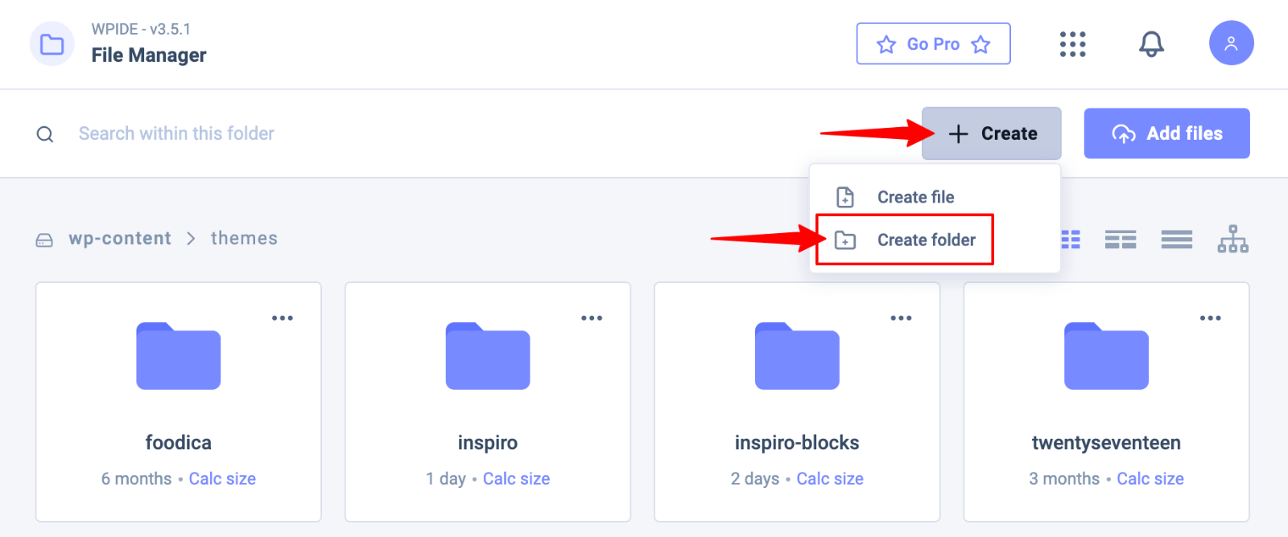Click the Add files button
Screen dimensions: 1288x537
(x=1166, y=133)
